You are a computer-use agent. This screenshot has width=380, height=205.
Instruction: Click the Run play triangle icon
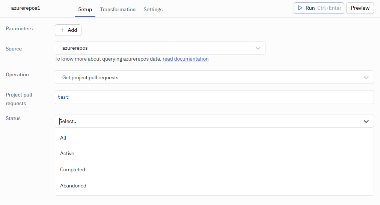[x=300, y=8]
